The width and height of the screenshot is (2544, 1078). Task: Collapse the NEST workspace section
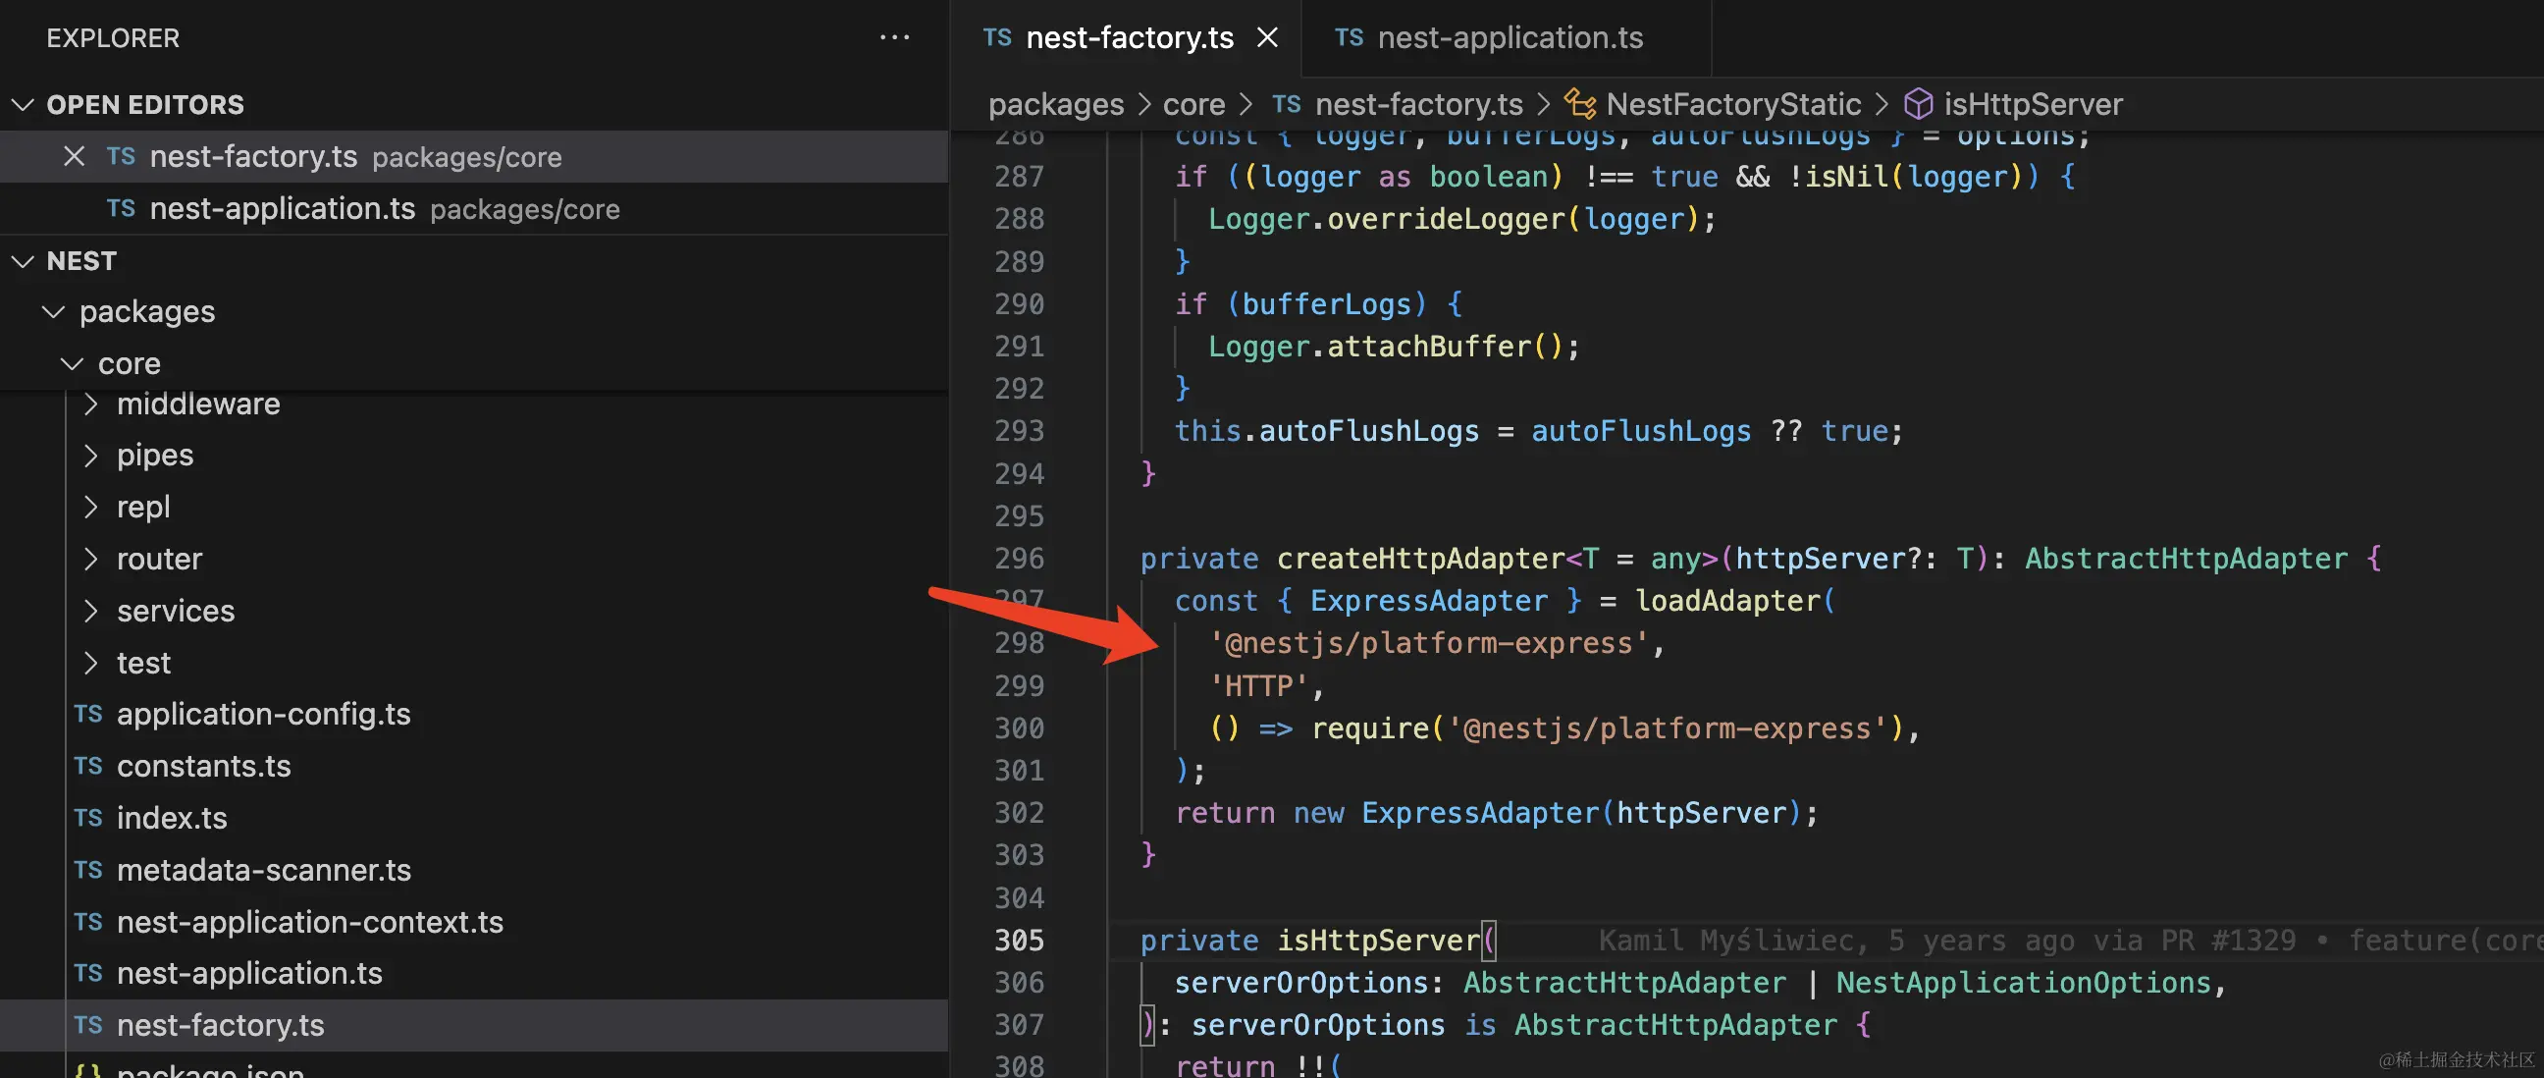point(23,261)
